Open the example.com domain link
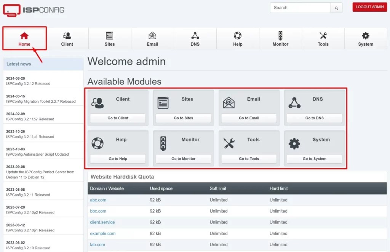This screenshot has height=252, width=390. click(x=103, y=234)
